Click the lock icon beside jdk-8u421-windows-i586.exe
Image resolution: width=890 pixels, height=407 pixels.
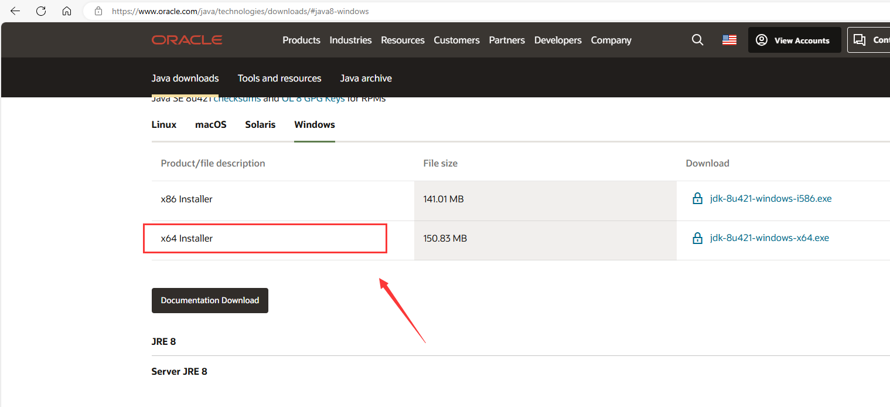click(x=697, y=199)
